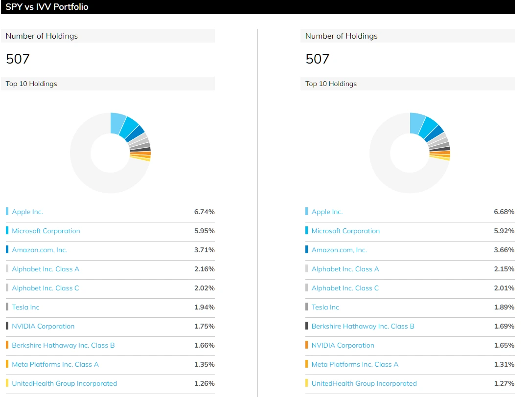Click the 1.75% NVIDIA weight value
The height and width of the screenshot is (397, 528).
[205, 326]
